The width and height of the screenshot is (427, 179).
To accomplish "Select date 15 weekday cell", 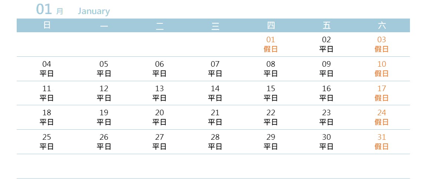I will pos(271,93).
